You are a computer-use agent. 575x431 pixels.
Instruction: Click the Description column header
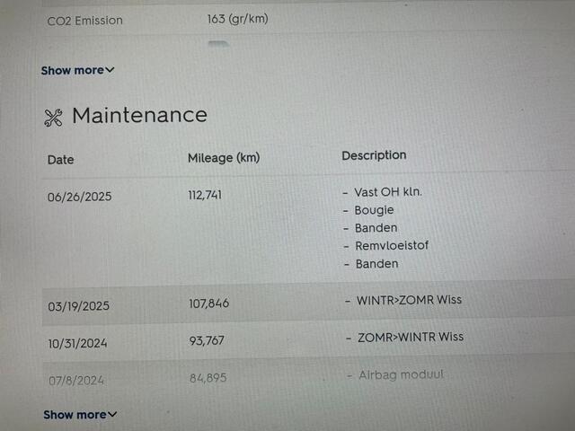pos(374,155)
